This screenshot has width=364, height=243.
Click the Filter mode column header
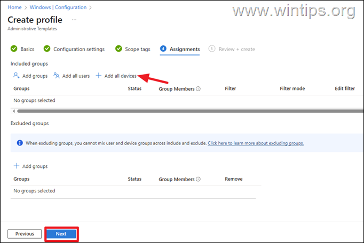coord(292,88)
